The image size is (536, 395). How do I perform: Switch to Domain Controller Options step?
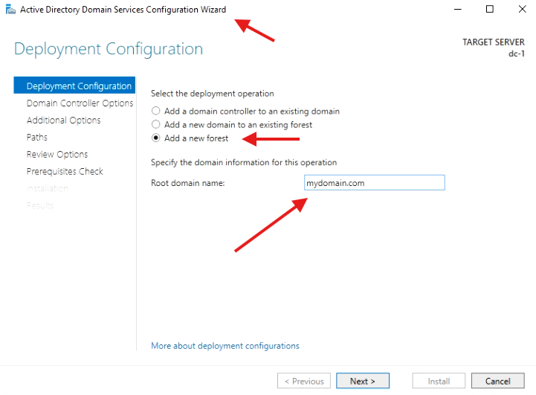(x=80, y=103)
